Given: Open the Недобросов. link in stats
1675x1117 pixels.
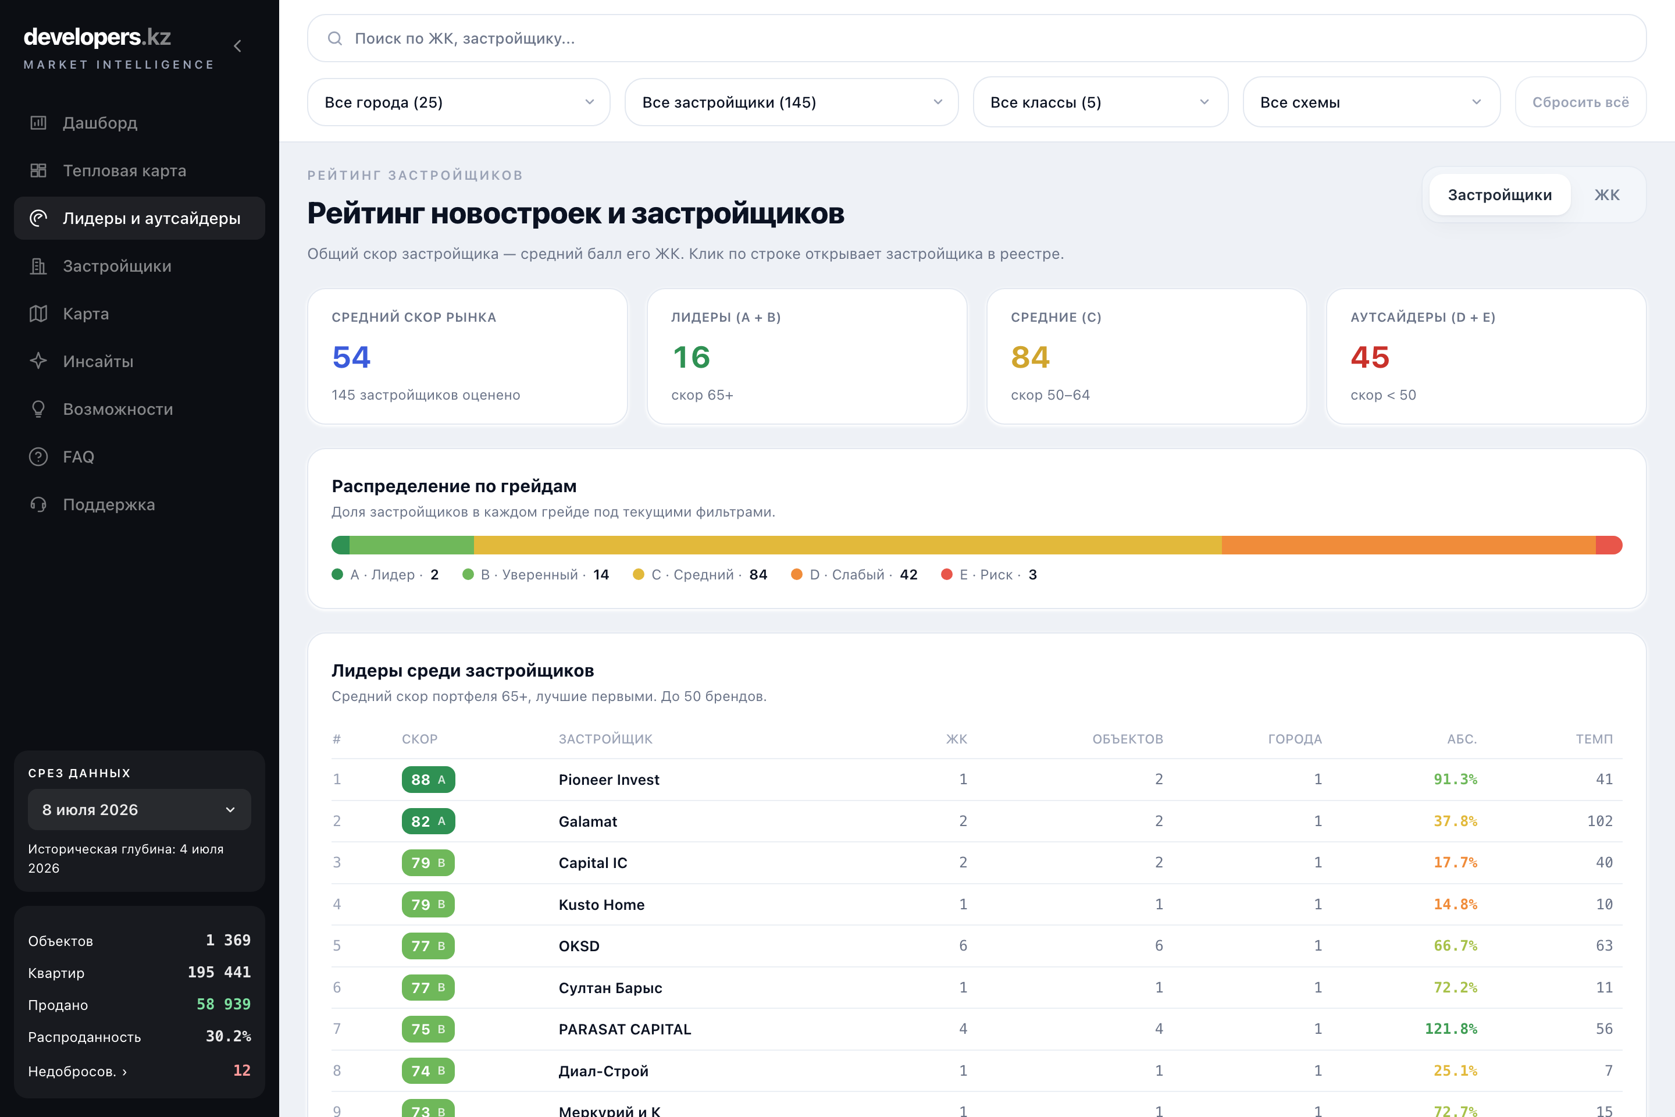Looking at the screenshot, I should (77, 1070).
